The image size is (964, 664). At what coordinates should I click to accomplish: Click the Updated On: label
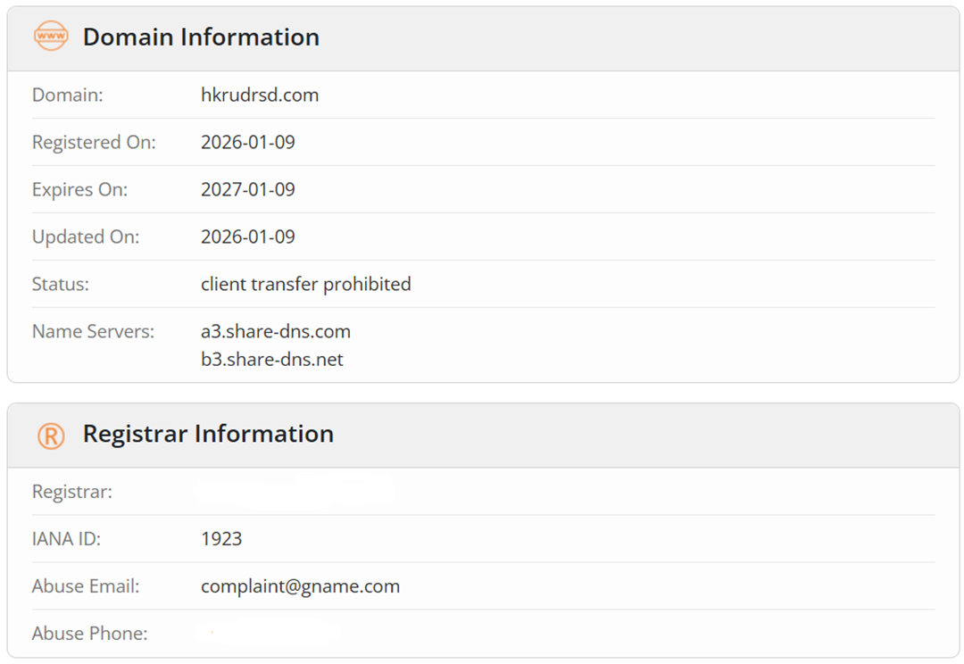(x=86, y=237)
